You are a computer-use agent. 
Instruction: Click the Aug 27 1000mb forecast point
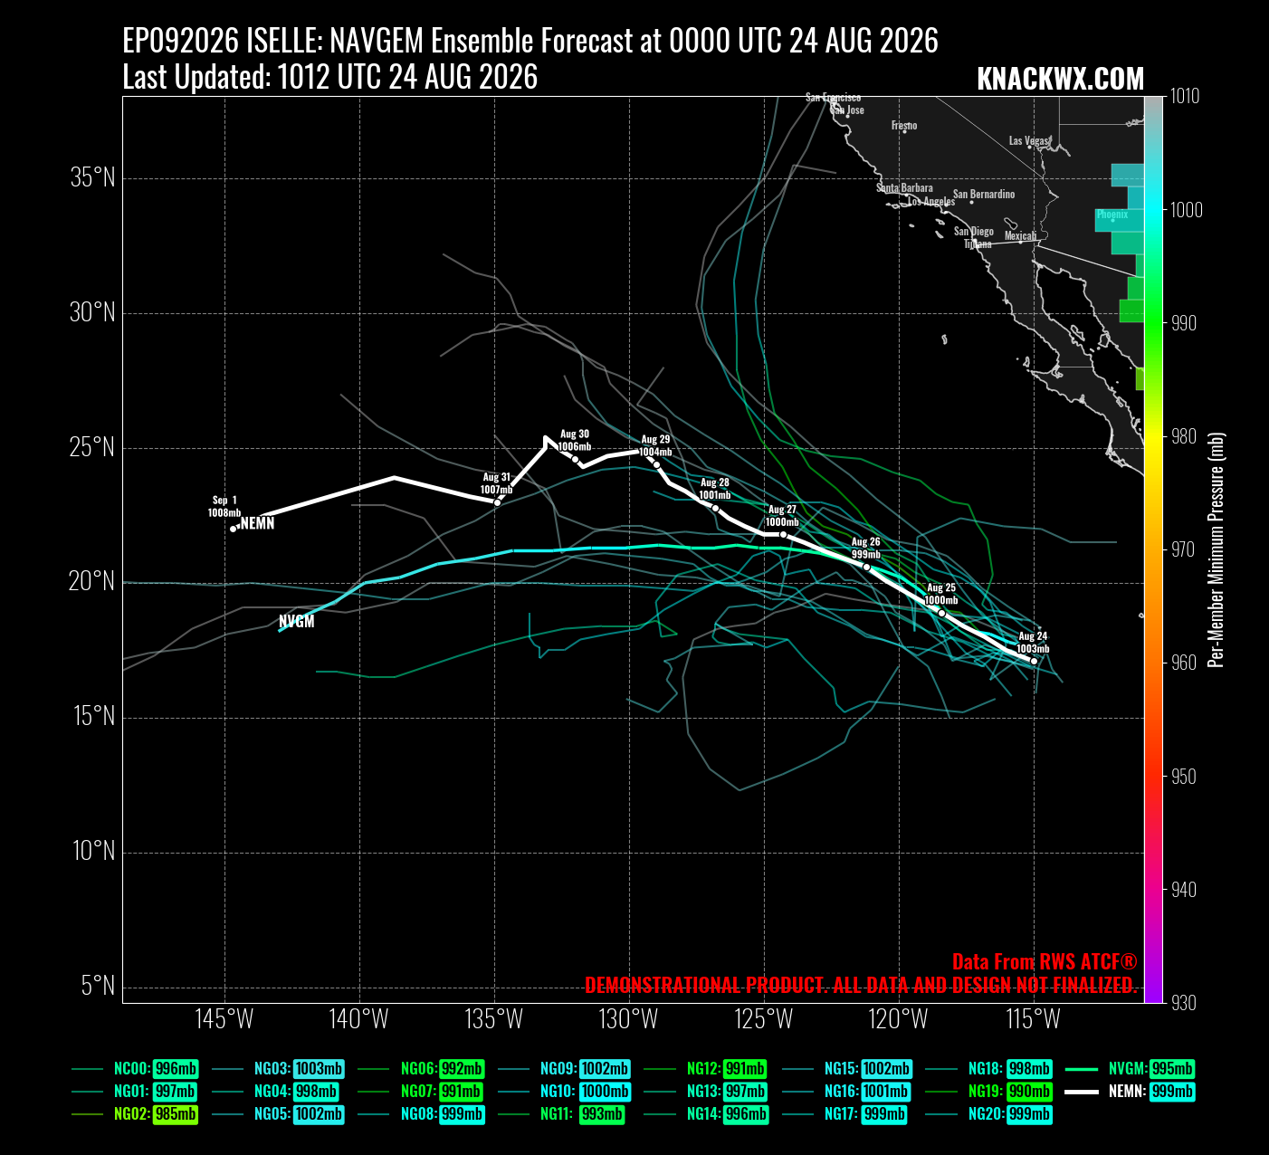point(783,534)
